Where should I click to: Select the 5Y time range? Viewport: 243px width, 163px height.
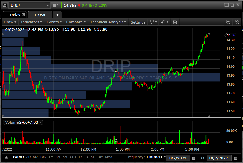tap(93, 157)
